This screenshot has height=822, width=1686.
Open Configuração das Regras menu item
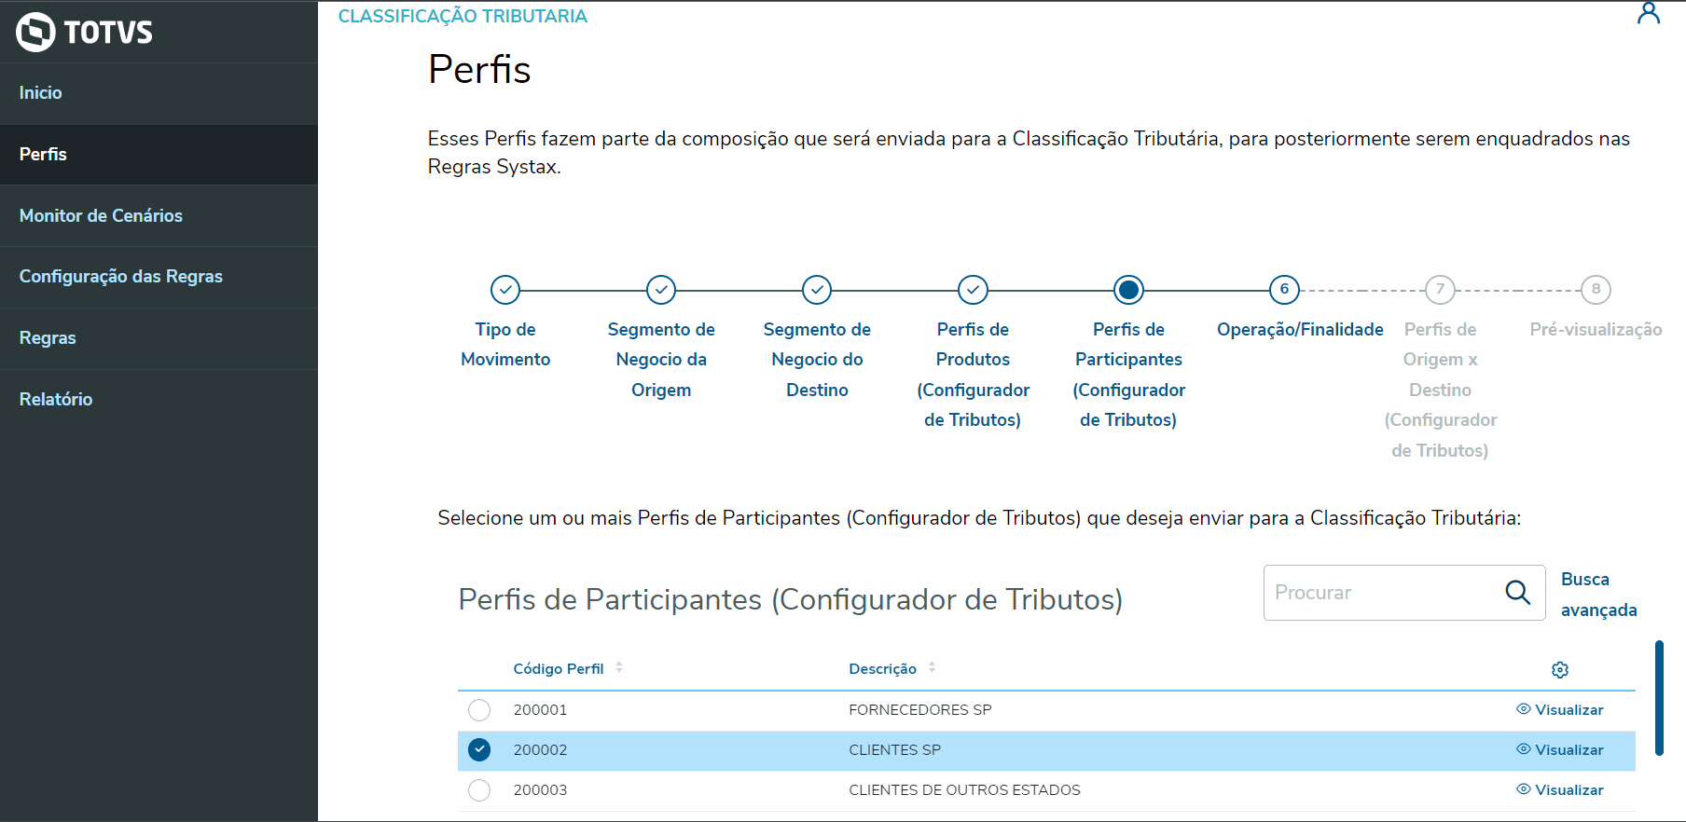pos(121,277)
